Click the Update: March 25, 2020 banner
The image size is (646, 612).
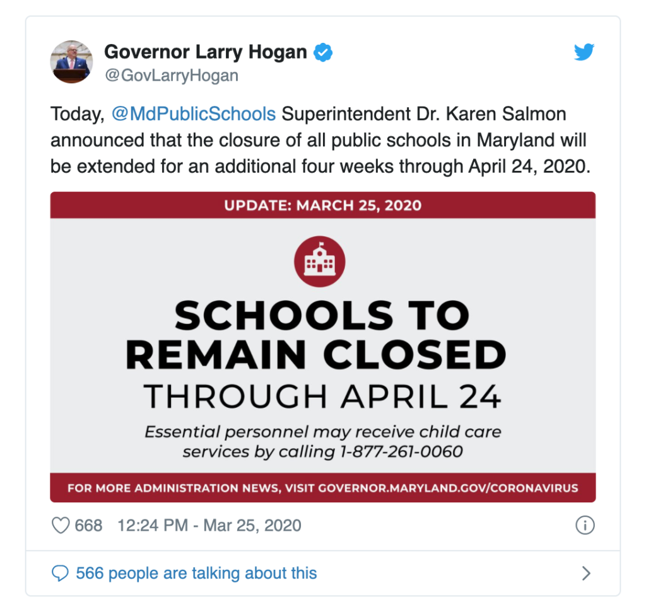click(x=323, y=205)
